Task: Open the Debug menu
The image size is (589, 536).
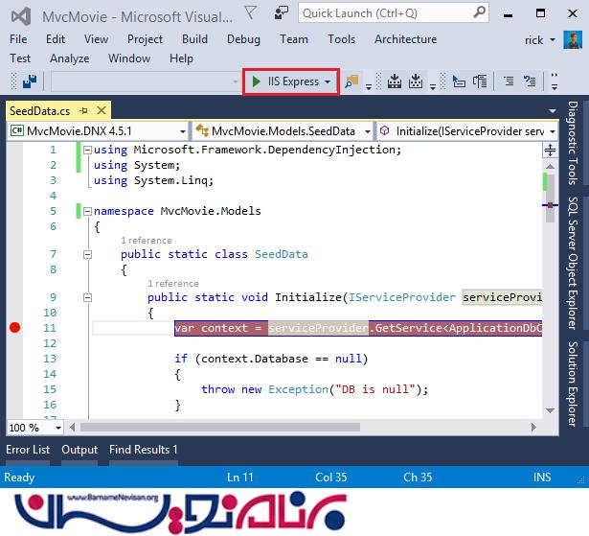Action: tap(243, 39)
